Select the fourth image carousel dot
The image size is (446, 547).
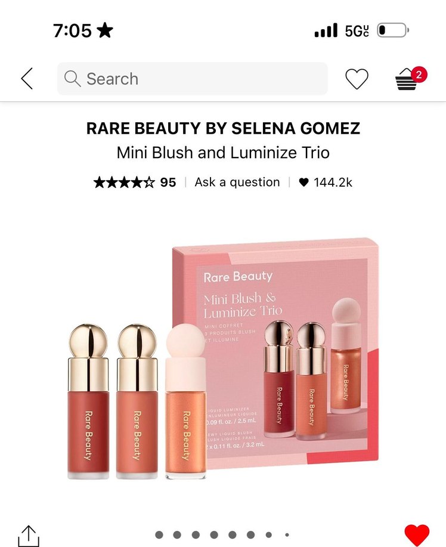pos(214,535)
